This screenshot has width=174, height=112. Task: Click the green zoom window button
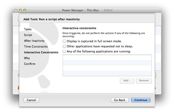tap(25, 10)
